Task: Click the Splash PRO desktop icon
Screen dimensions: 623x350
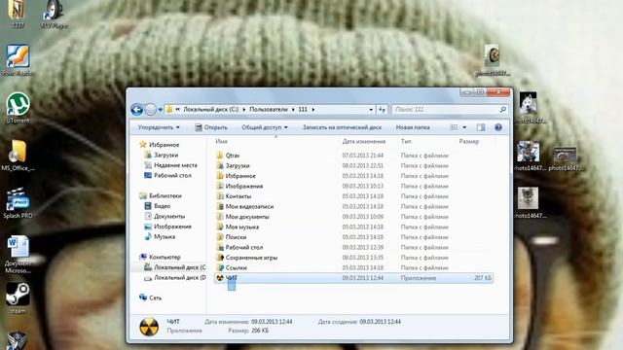Action: tap(17, 199)
